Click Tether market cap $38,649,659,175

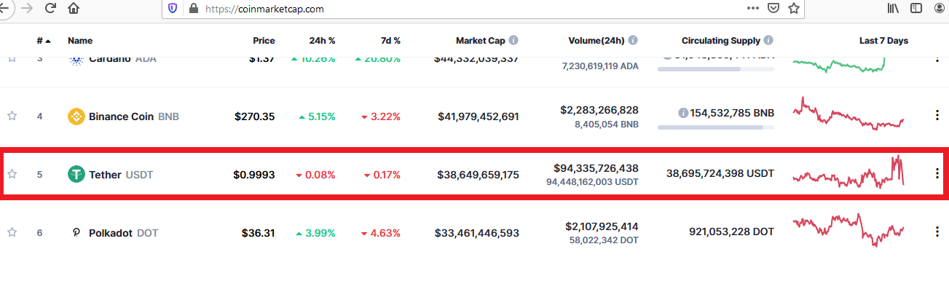click(x=479, y=175)
